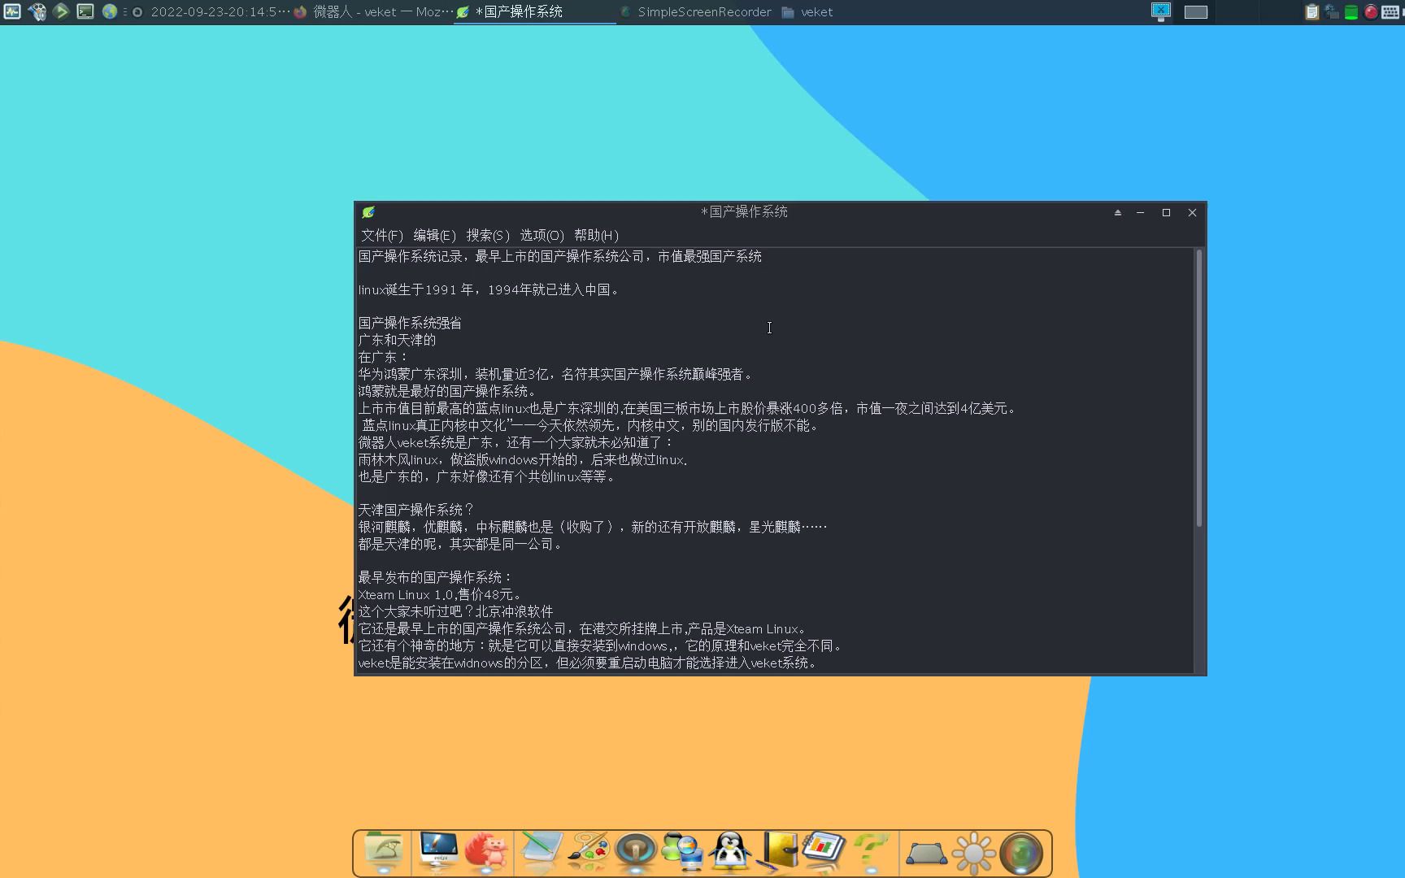Open the 搜索(S) menu
The image size is (1405, 878).
coord(487,235)
